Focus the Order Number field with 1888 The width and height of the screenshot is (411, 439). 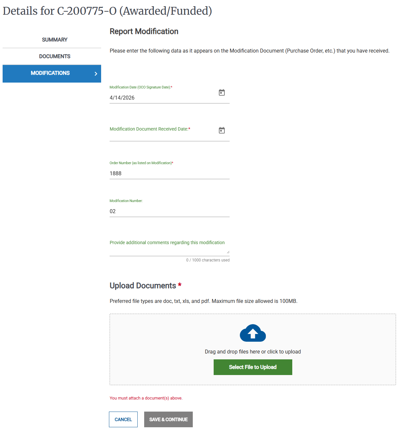point(170,173)
